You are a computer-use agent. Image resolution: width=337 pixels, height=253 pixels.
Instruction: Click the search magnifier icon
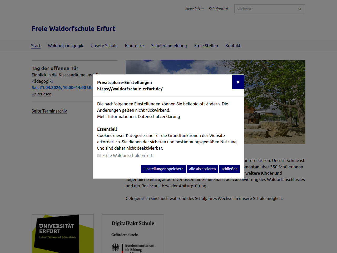pyautogui.click(x=300, y=9)
